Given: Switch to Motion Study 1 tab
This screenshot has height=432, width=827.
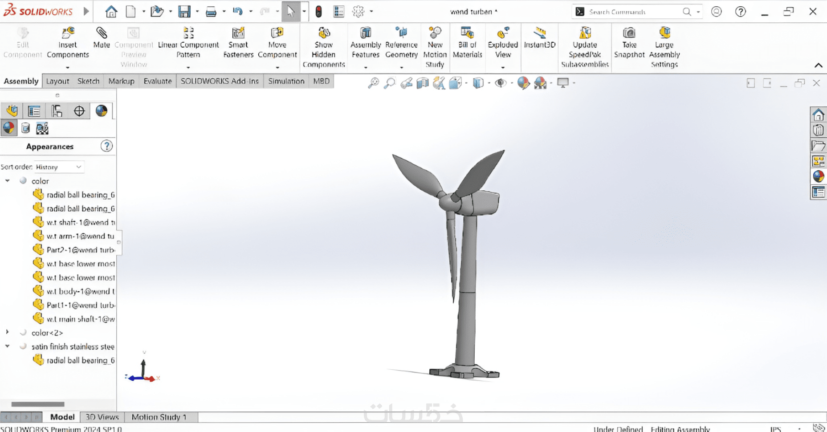Looking at the screenshot, I should tap(159, 417).
